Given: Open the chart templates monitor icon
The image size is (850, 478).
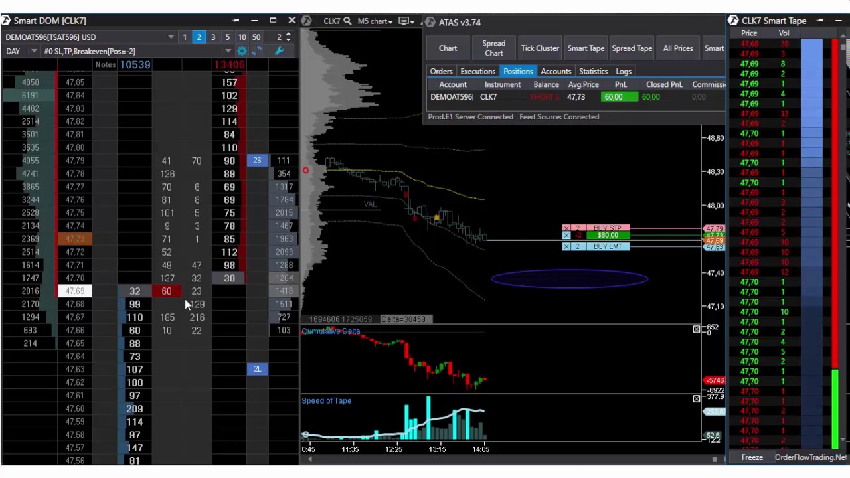Looking at the screenshot, I should (x=404, y=21).
